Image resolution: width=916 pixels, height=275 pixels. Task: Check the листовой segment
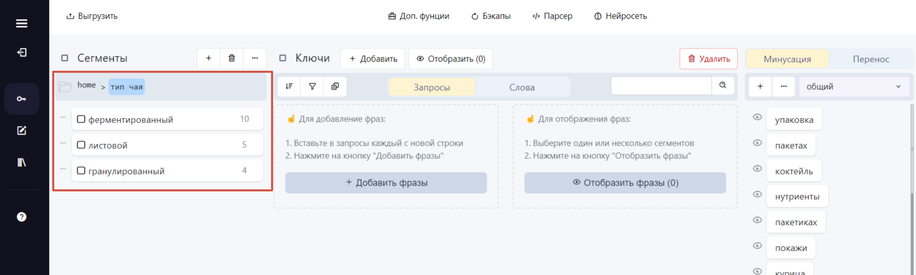click(x=81, y=145)
